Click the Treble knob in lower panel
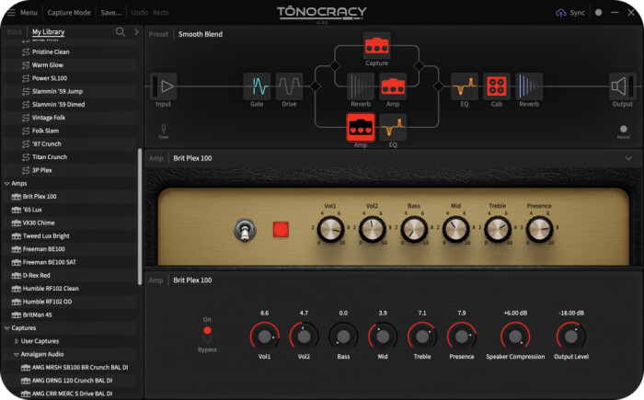The image size is (644, 400). tap(422, 337)
